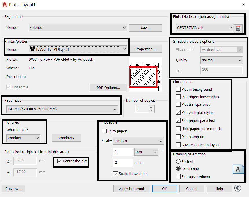This screenshot has width=249, height=197.
Task: Open PDF Options
Action: (x=108, y=88)
